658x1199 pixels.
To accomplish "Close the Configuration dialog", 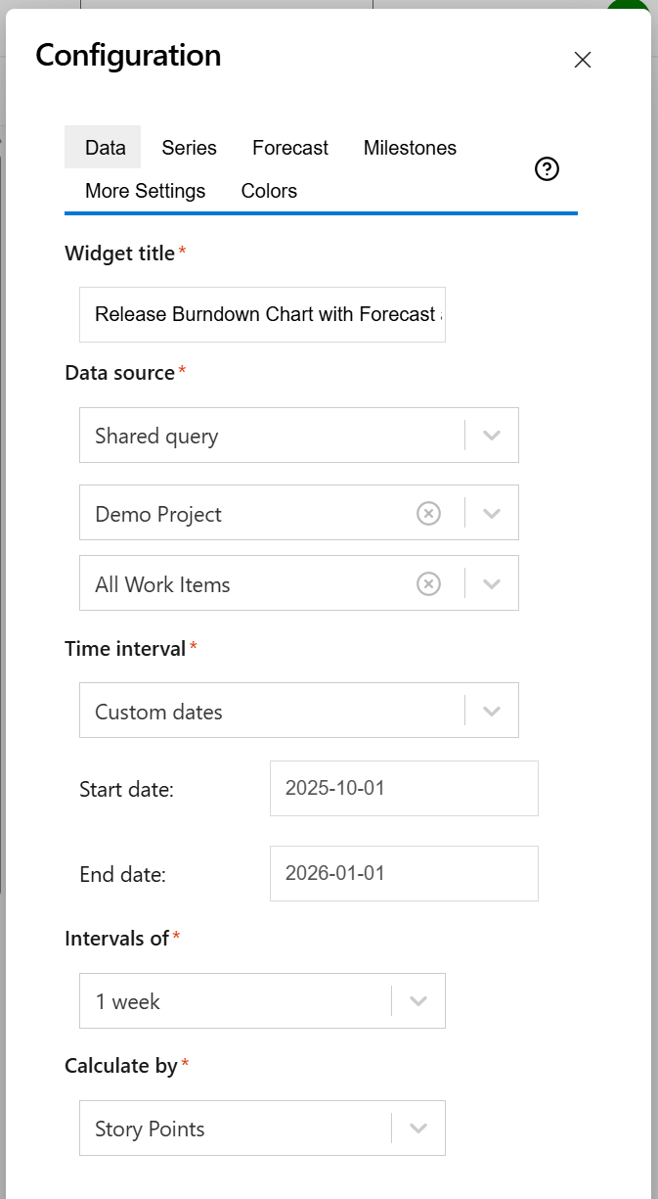I will 582,60.
